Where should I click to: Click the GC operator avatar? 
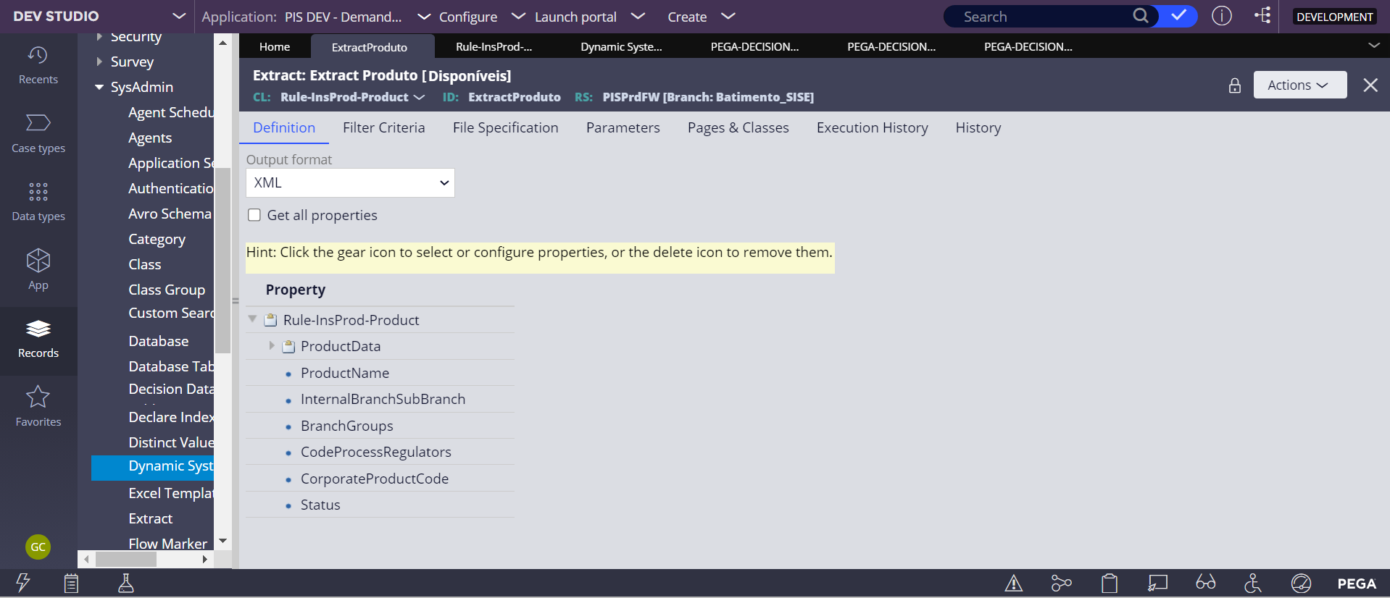[38, 547]
